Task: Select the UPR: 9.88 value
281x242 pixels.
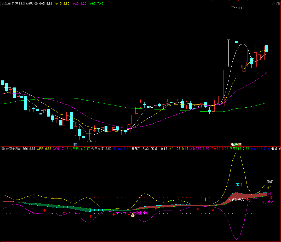Action: [x=44, y=149]
